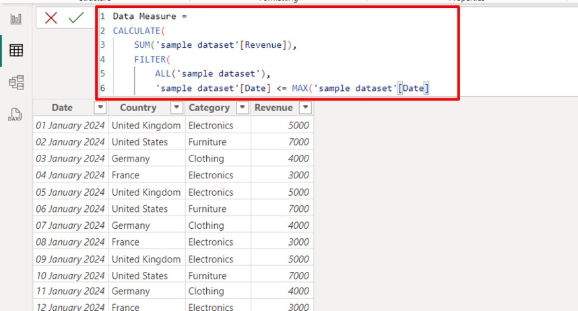Click the FILTER keyword in the formula

(x=148, y=59)
